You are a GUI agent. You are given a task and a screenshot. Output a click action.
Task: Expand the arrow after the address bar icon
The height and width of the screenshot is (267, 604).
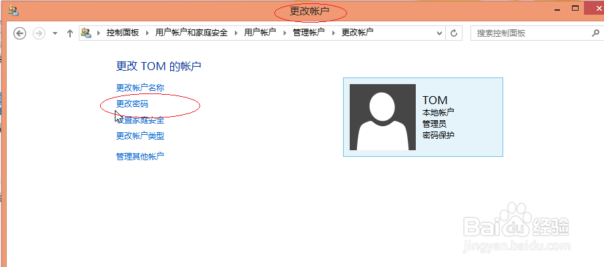99,33
